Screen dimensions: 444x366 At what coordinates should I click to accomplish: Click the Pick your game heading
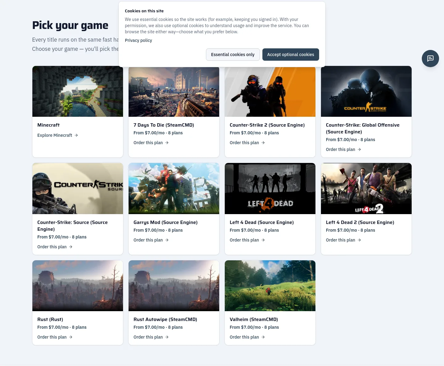(x=70, y=25)
